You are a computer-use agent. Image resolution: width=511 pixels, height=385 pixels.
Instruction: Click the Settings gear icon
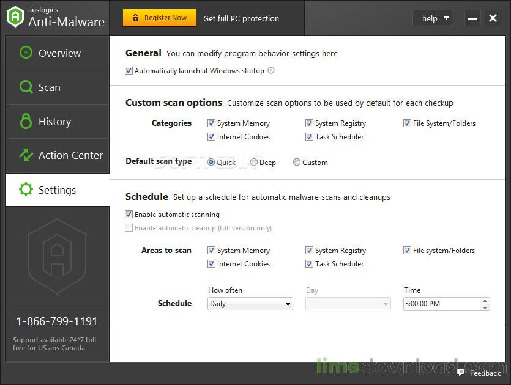pos(26,189)
